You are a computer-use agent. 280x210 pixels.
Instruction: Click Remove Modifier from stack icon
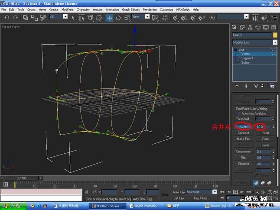262,86
